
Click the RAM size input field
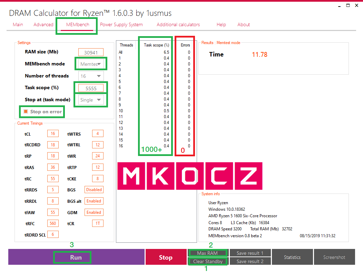click(x=91, y=52)
